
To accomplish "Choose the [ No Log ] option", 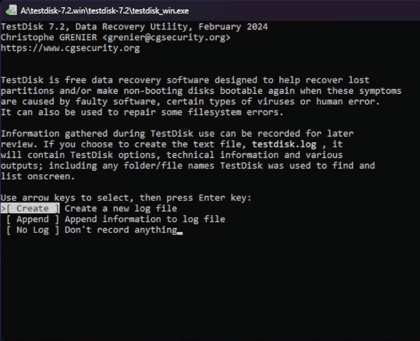I will click(32, 230).
